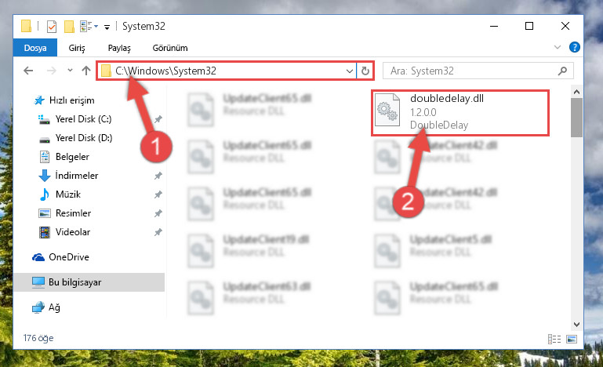Open the Görünüm ribbon tab
The height and width of the screenshot is (367, 603).
coord(170,48)
